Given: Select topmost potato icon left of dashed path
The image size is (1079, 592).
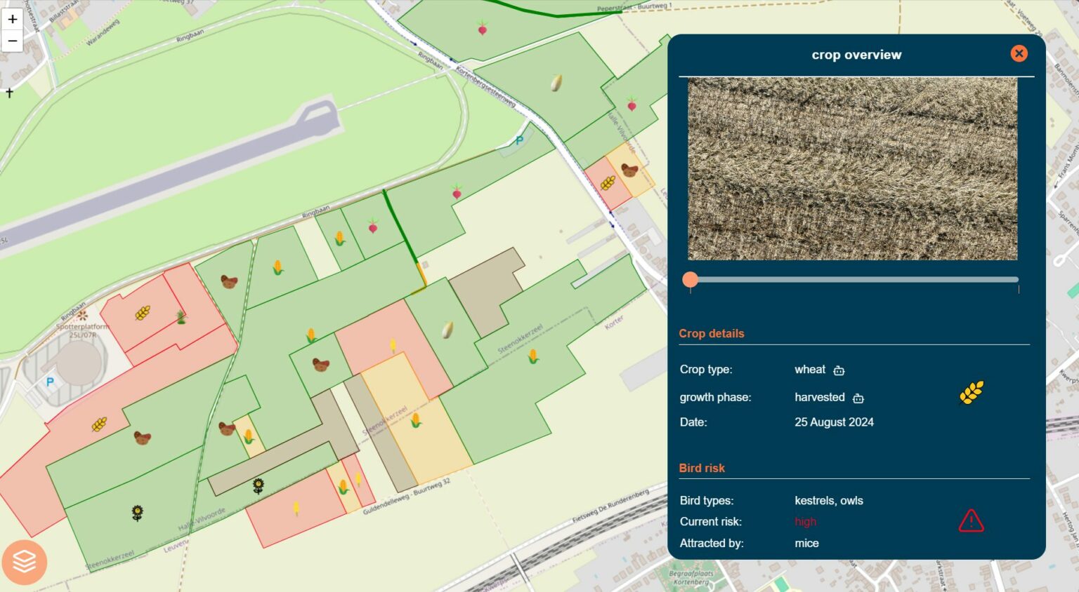Looking at the screenshot, I should click(x=229, y=282).
